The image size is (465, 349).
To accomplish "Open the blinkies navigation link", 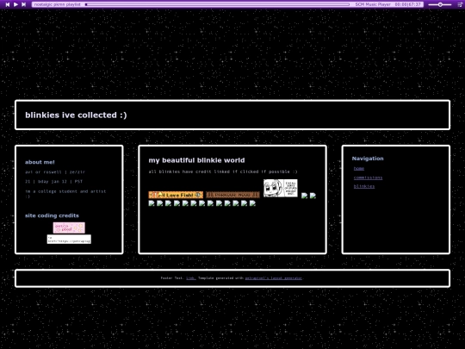I will (364, 186).
